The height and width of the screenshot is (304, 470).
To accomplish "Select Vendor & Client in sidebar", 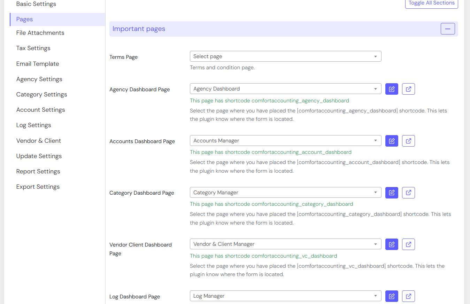I will click(39, 141).
